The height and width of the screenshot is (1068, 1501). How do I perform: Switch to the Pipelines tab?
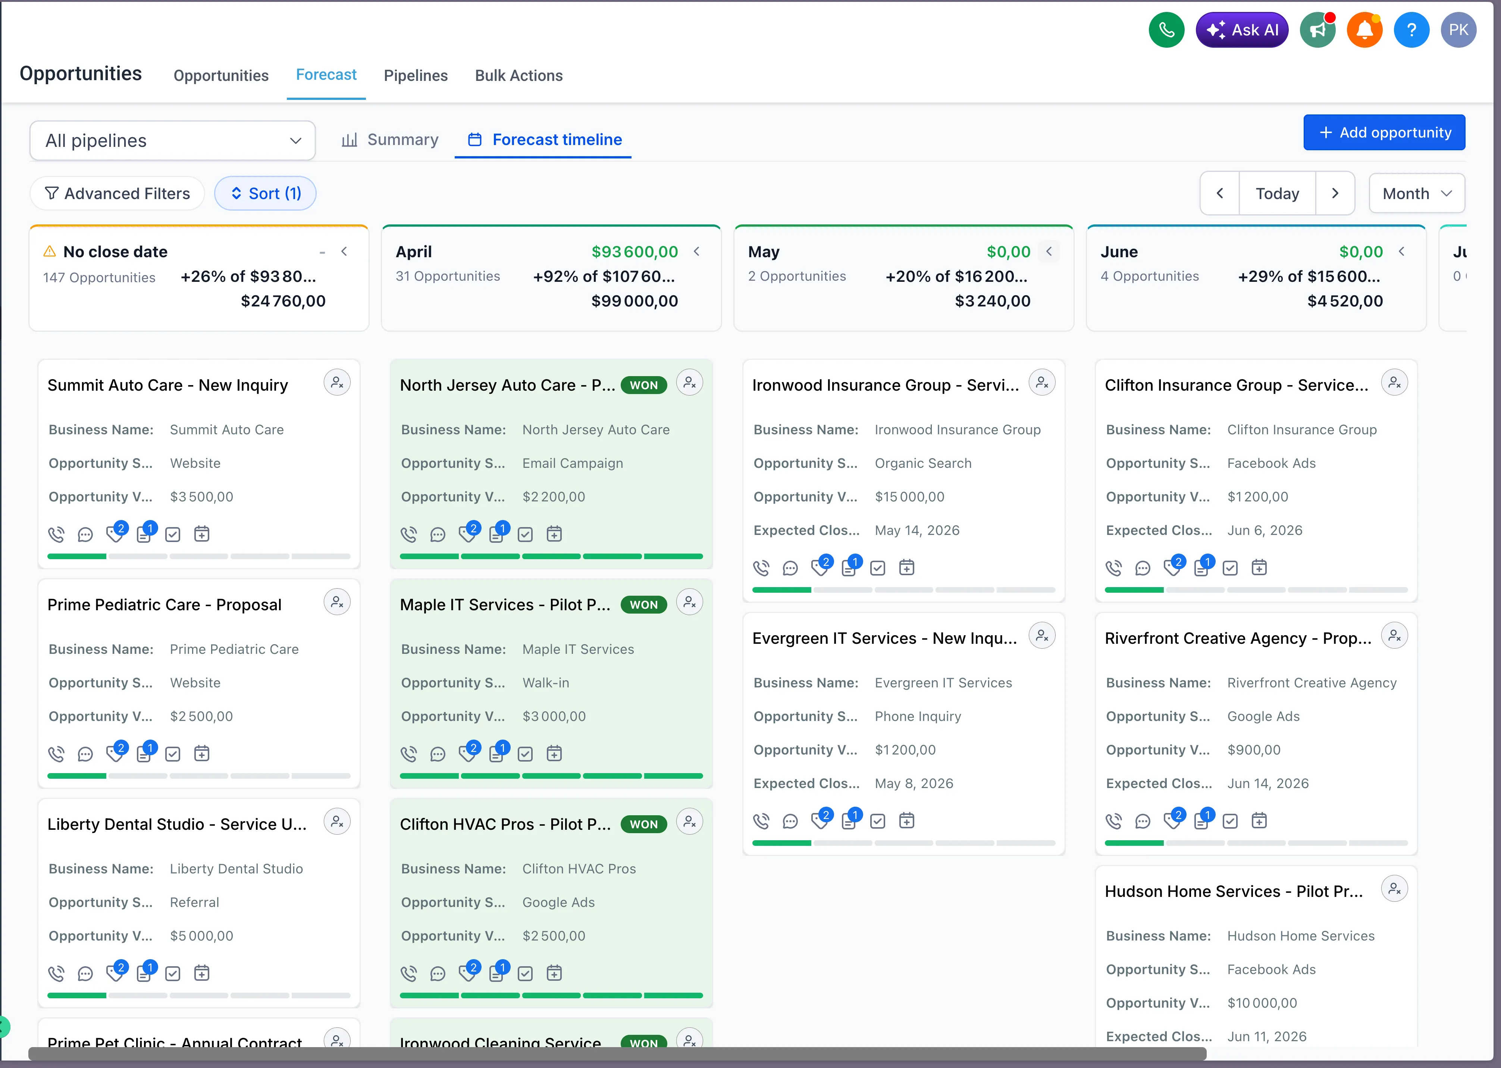(415, 76)
